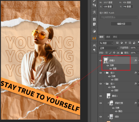Collapse effects list on 顶部文案 layer
Screen dimensions: 139x122
[x=138, y=103]
